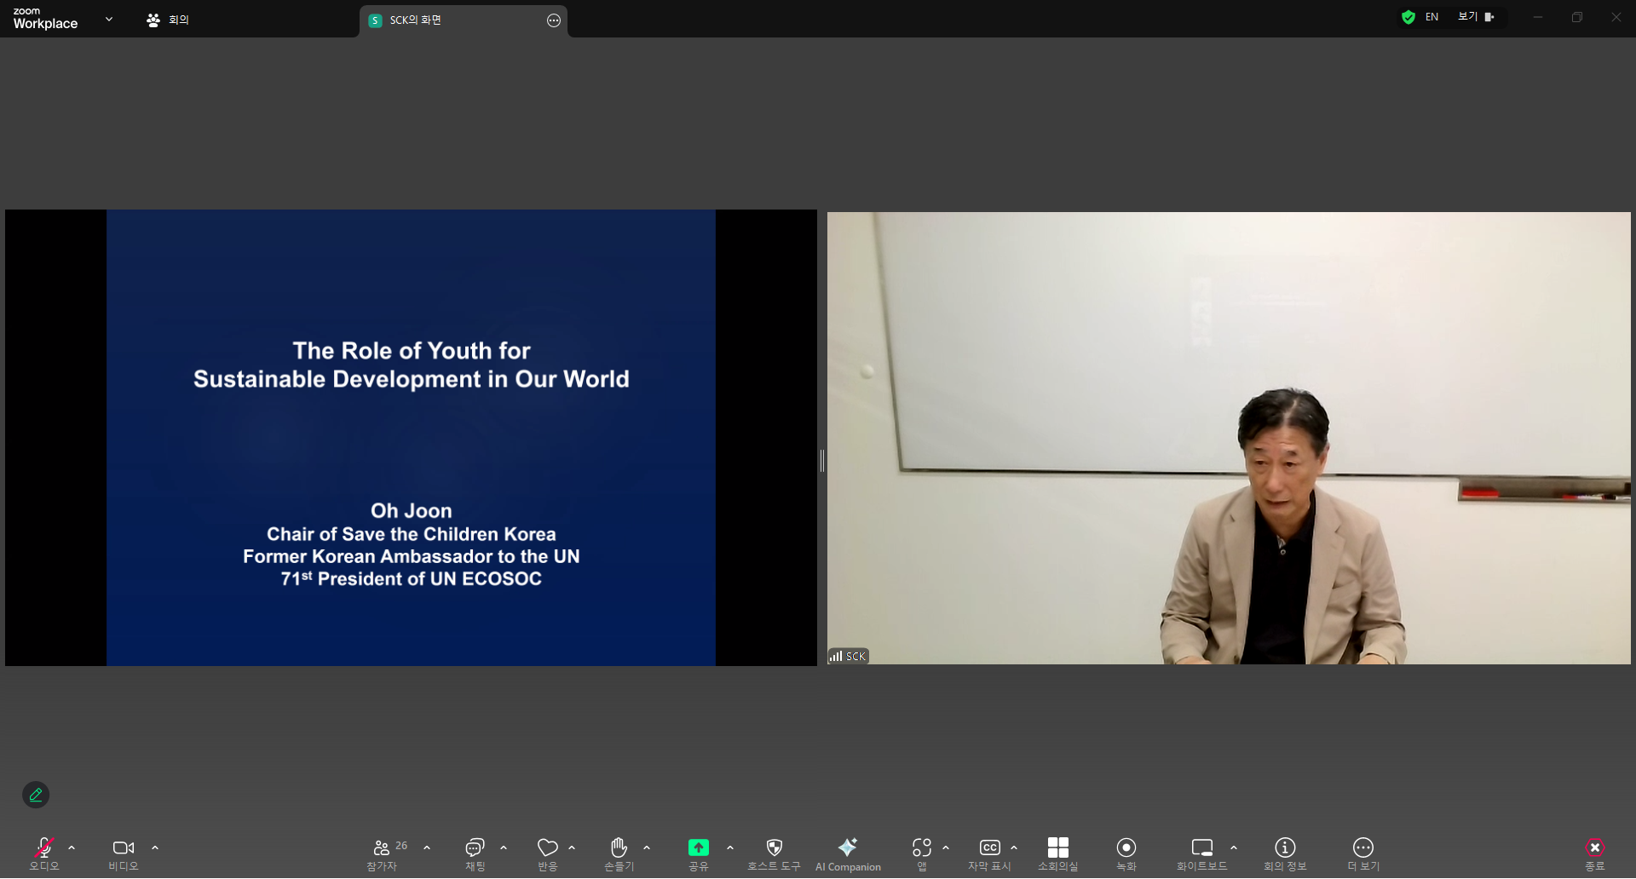Open the Chat panel
Image resolution: width=1636 pixels, height=879 pixels.
(475, 853)
